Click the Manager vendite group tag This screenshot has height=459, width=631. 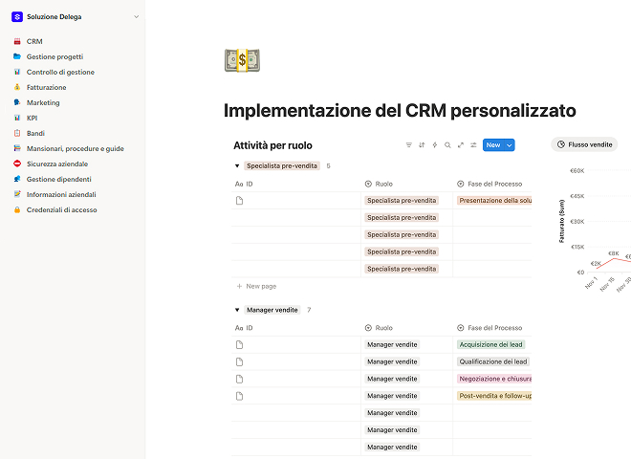(x=272, y=310)
